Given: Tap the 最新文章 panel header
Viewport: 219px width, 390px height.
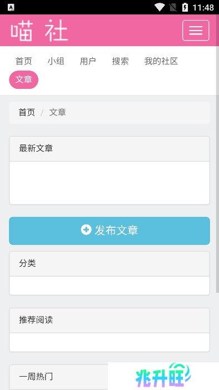Looking at the screenshot, I should [x=109, y=149].
